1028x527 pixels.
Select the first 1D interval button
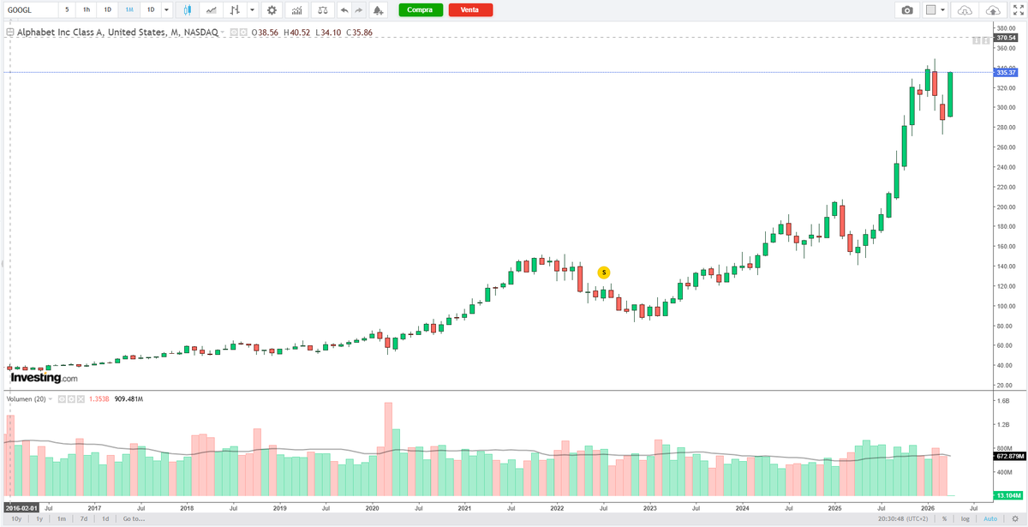point(108,10)
